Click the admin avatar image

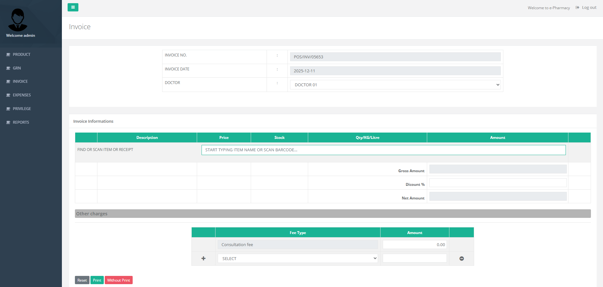17,20
